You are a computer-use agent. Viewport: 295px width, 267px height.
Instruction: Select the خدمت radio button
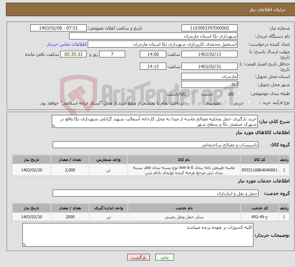219,93
